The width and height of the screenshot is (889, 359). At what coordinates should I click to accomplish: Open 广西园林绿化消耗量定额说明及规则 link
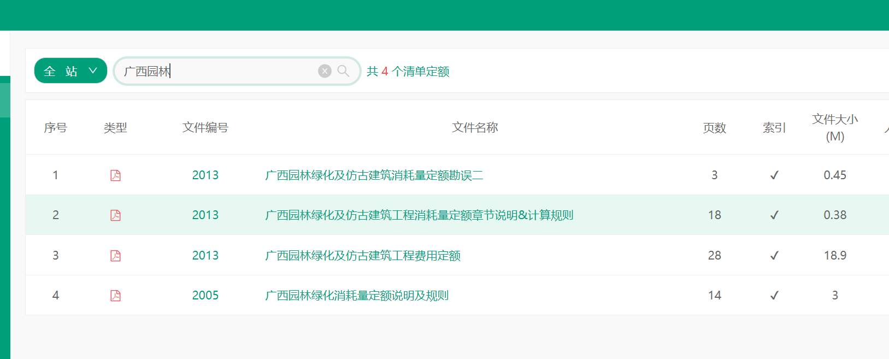coord(357,296)
